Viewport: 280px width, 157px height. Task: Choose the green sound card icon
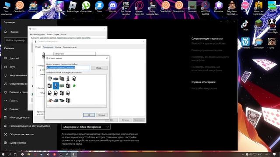[62, 86]
